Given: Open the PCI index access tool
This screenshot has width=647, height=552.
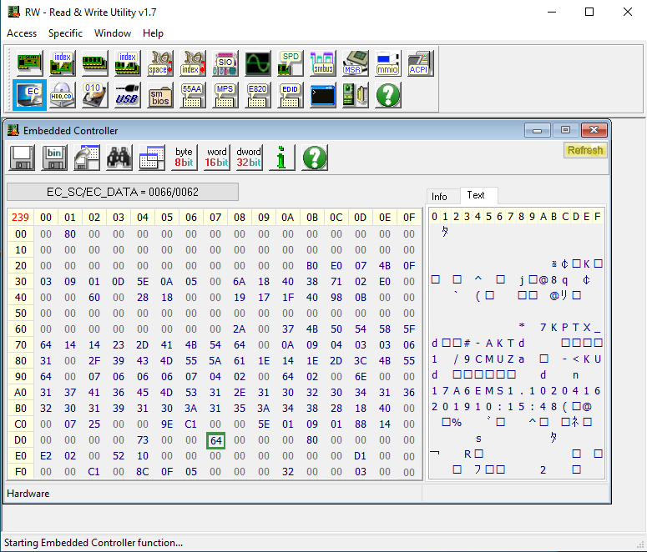Looking at the screenshot, I should point(63,63).
